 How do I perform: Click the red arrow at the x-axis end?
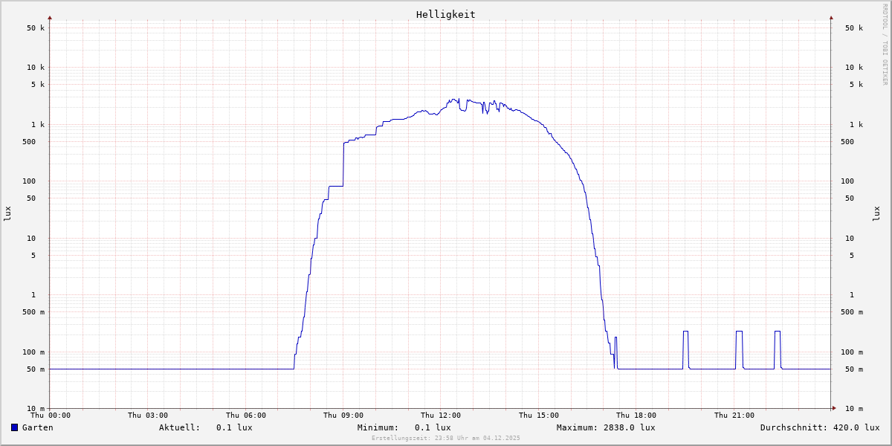pyautogui.click(x=834, y=408)
